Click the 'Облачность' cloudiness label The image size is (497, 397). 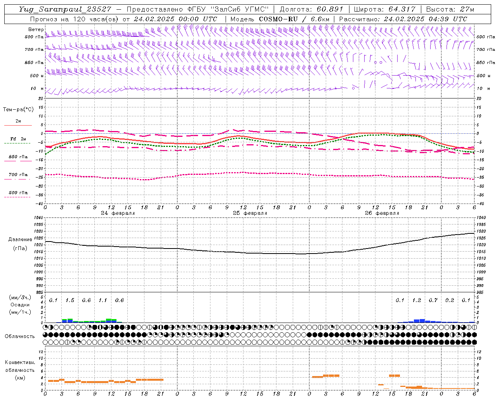(x=20, y=337)
